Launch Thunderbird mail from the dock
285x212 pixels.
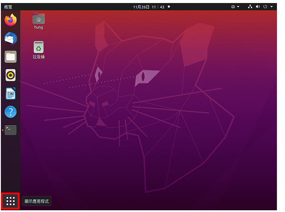(10, 38)
